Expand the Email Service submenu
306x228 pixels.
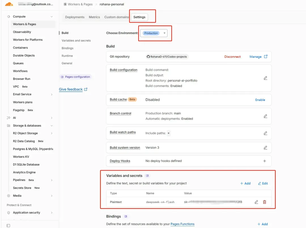[52, 94]
